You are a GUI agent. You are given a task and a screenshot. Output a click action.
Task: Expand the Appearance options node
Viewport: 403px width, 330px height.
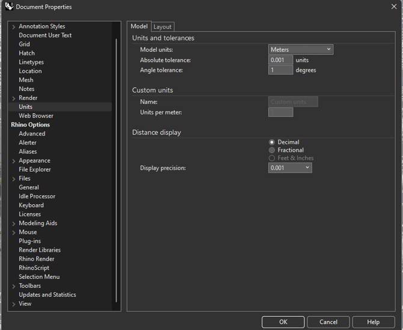coord(14,161)
